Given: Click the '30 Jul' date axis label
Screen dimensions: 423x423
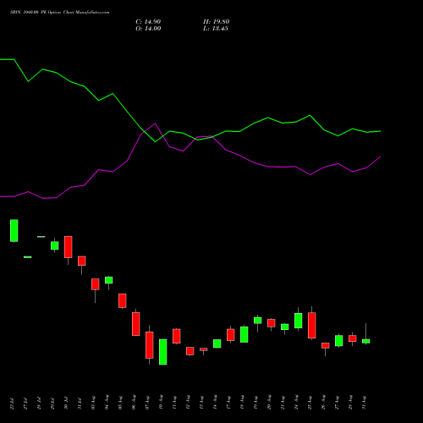Looking at the screenshot, I should pos(66,403).
